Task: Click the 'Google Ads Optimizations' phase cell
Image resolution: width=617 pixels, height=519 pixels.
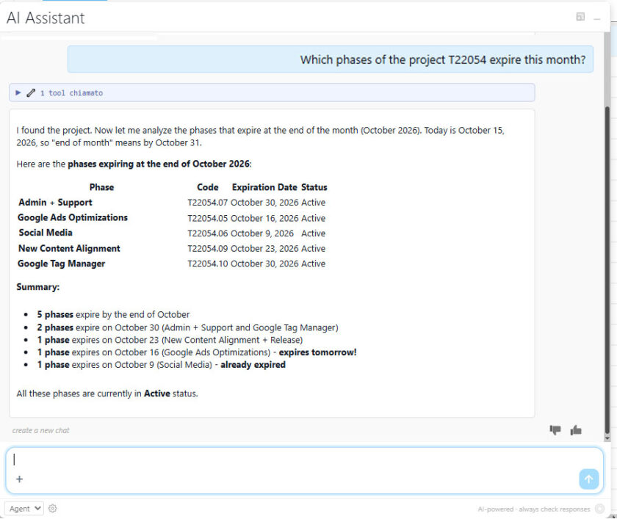Action: tap(73, 218)
